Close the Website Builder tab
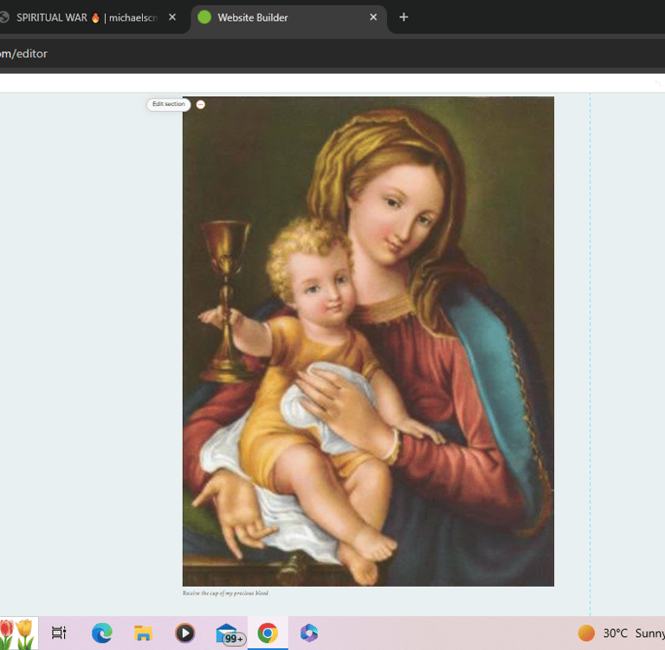 373,17
